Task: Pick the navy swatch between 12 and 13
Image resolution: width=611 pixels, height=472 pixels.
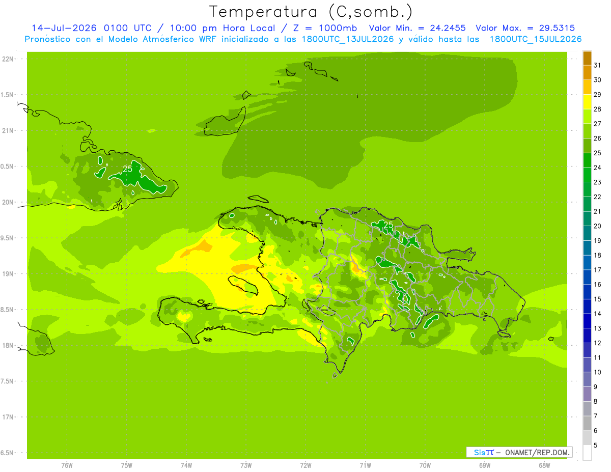Action: tap(587, 336)
